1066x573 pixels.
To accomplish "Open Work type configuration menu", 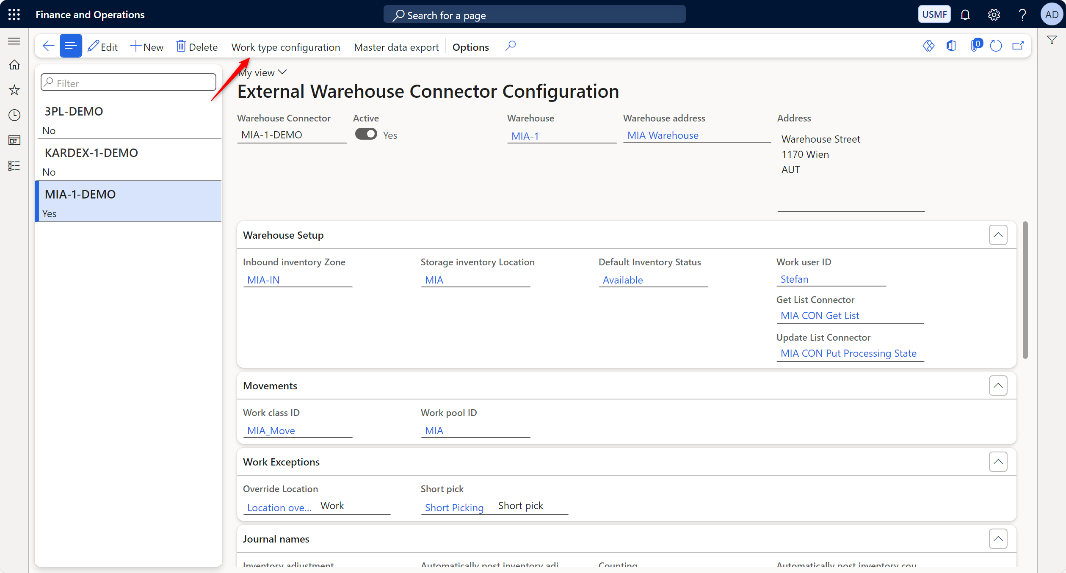I will (x=286, y=47).
